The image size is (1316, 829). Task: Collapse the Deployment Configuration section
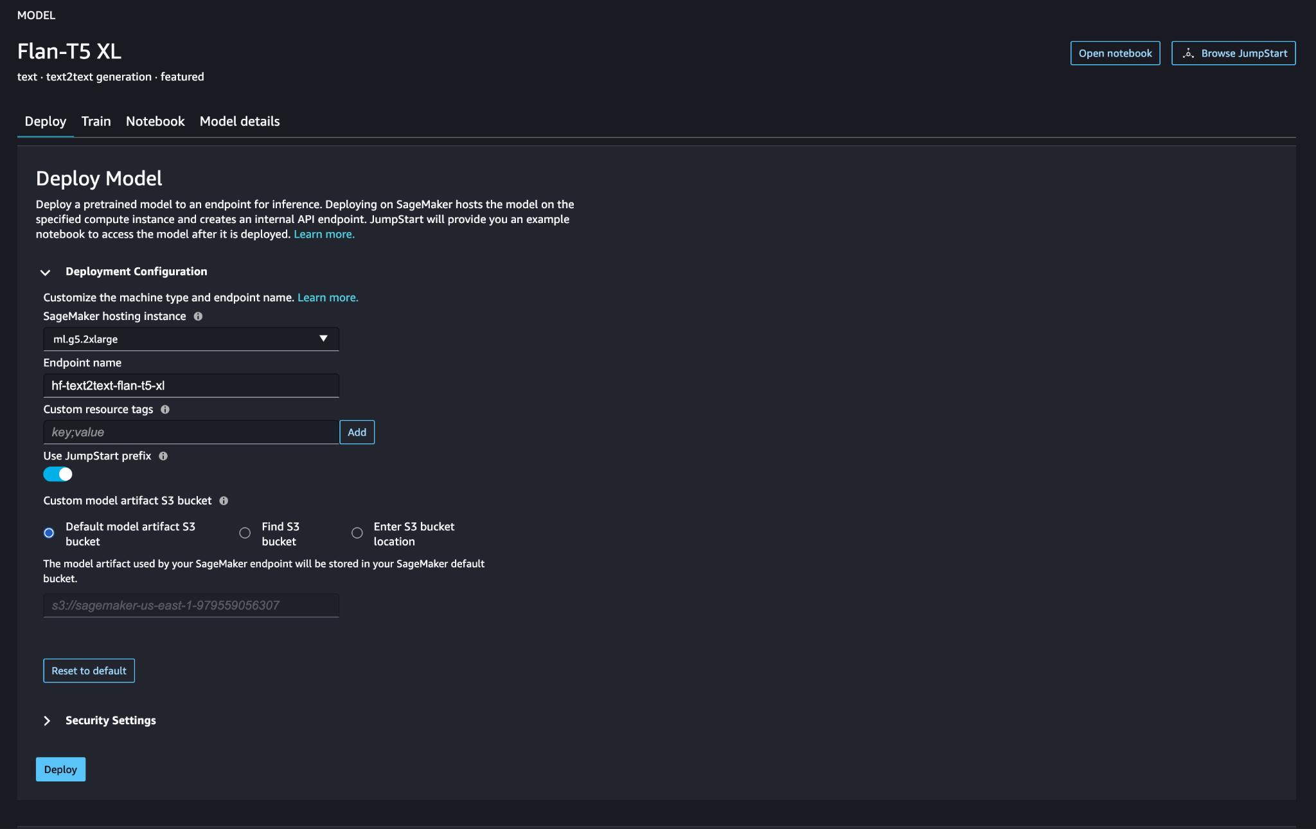[46, 272]
